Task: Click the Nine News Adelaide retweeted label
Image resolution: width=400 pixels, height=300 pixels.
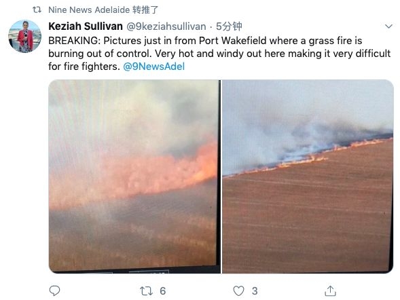Action: tap(103, 10)
